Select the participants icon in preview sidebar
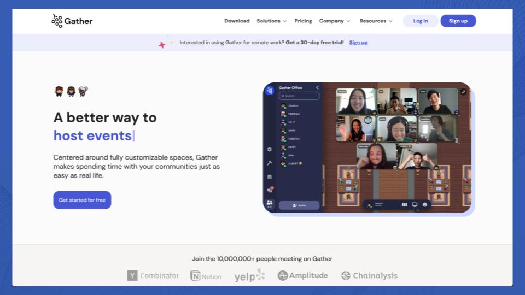Screen dimensions: 525x295 (x=270, y=204)
